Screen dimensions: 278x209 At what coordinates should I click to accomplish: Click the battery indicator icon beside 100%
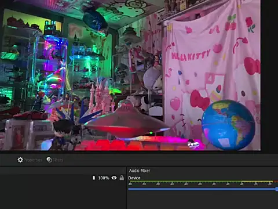click(94, 178)
